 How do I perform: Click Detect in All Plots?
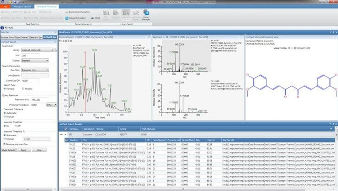10,18
